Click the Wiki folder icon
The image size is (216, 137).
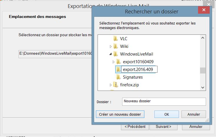[116, 46]
